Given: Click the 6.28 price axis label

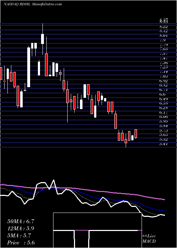Looking at the screenshot, I should [x=164, y=108].
